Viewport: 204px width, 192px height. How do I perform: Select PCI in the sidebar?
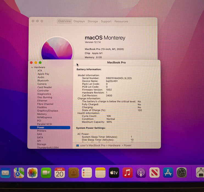(39, 121)
